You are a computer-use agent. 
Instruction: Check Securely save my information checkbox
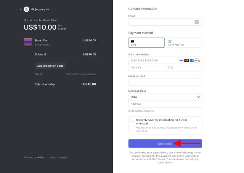(x=132, y=120)
